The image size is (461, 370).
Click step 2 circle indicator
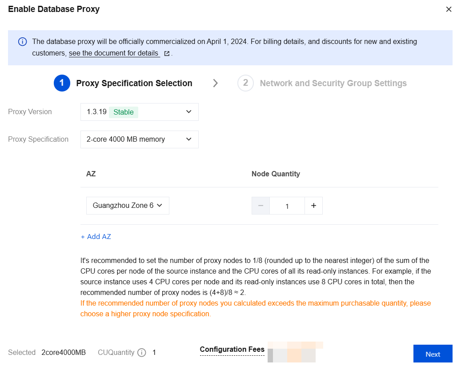click(245, 83)
